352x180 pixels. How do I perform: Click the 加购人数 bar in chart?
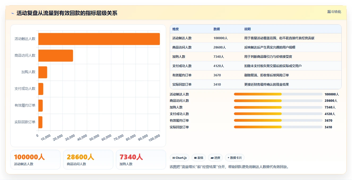pos(43,72)
